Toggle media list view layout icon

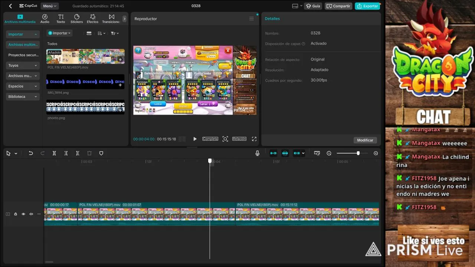pyautogui.click(x=89, y=33)
